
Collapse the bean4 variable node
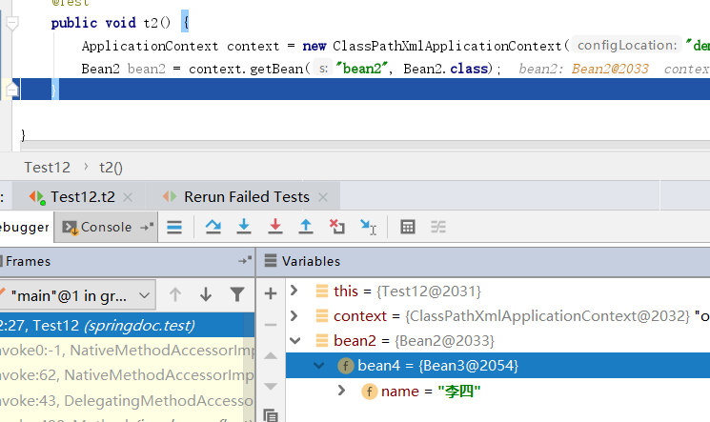point(318,366)
